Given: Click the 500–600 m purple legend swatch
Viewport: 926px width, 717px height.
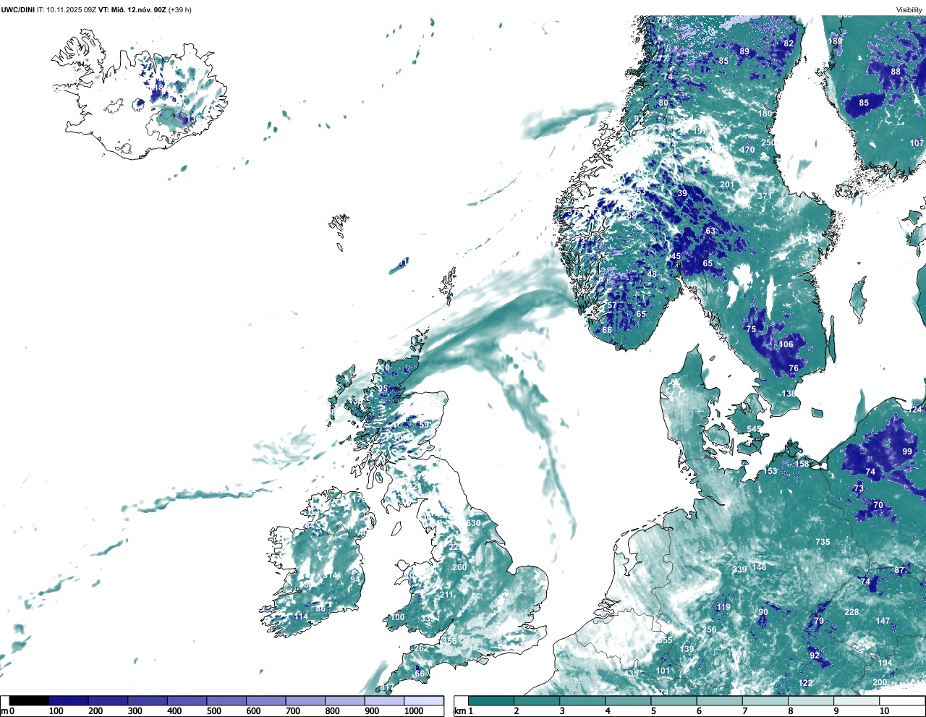Looking at the screenshot, I should (227, 700).
